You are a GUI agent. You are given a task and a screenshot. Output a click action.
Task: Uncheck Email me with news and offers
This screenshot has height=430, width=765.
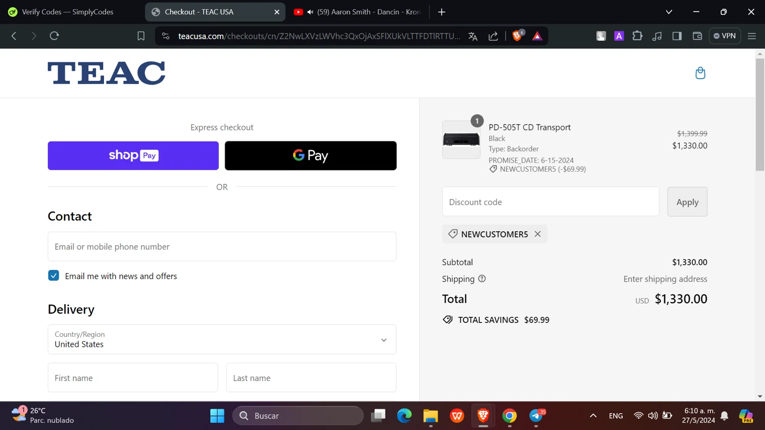[54, 276]
